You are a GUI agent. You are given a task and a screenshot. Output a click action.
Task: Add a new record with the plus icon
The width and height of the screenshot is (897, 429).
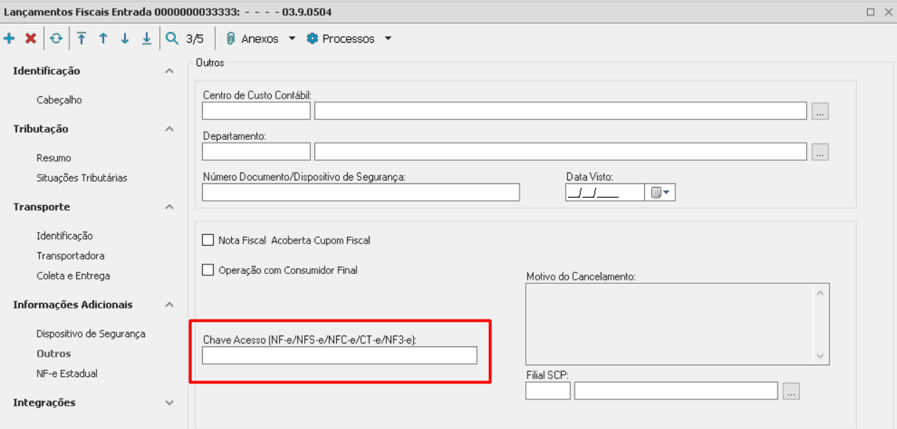pyautogui.click(x=9, y=38)
